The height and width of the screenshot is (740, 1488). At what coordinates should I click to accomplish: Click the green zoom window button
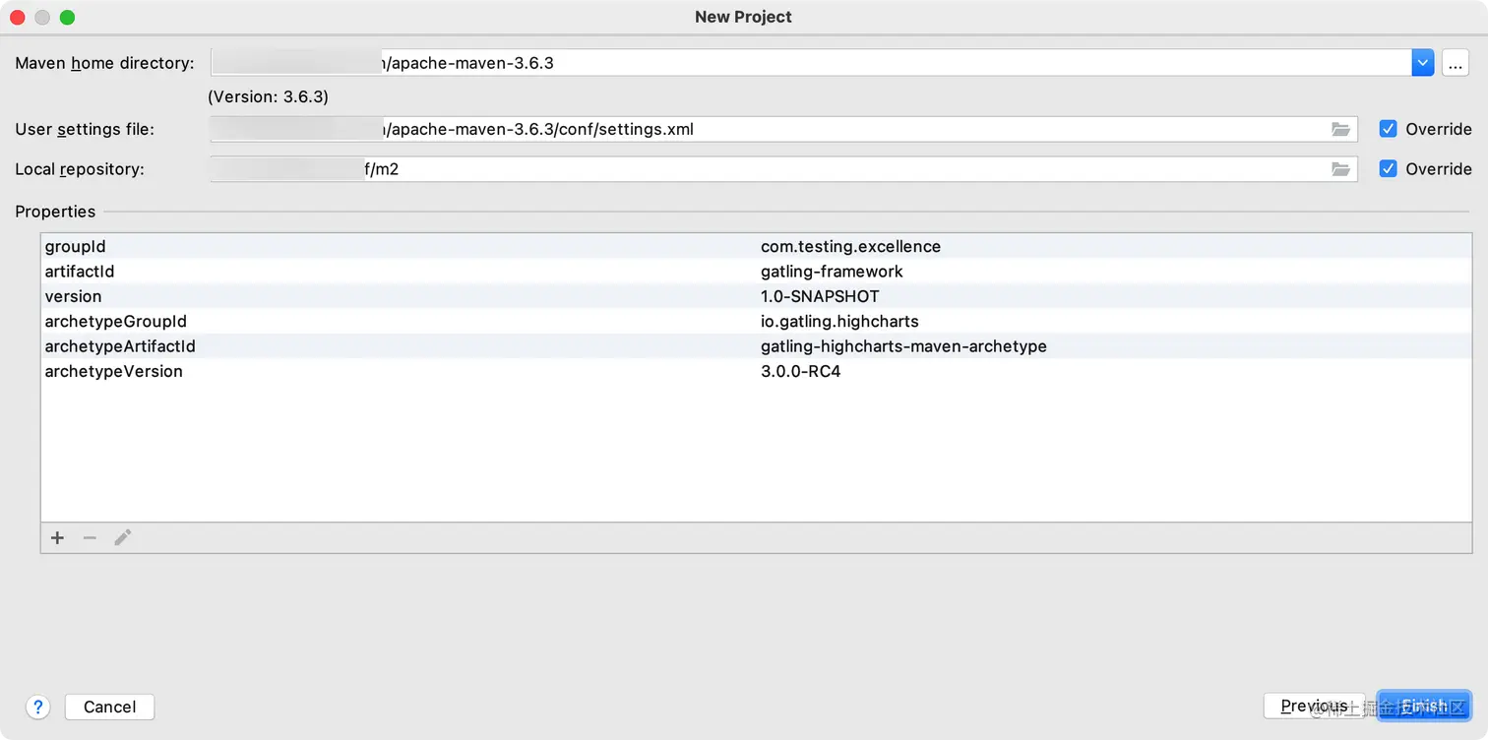67,17
